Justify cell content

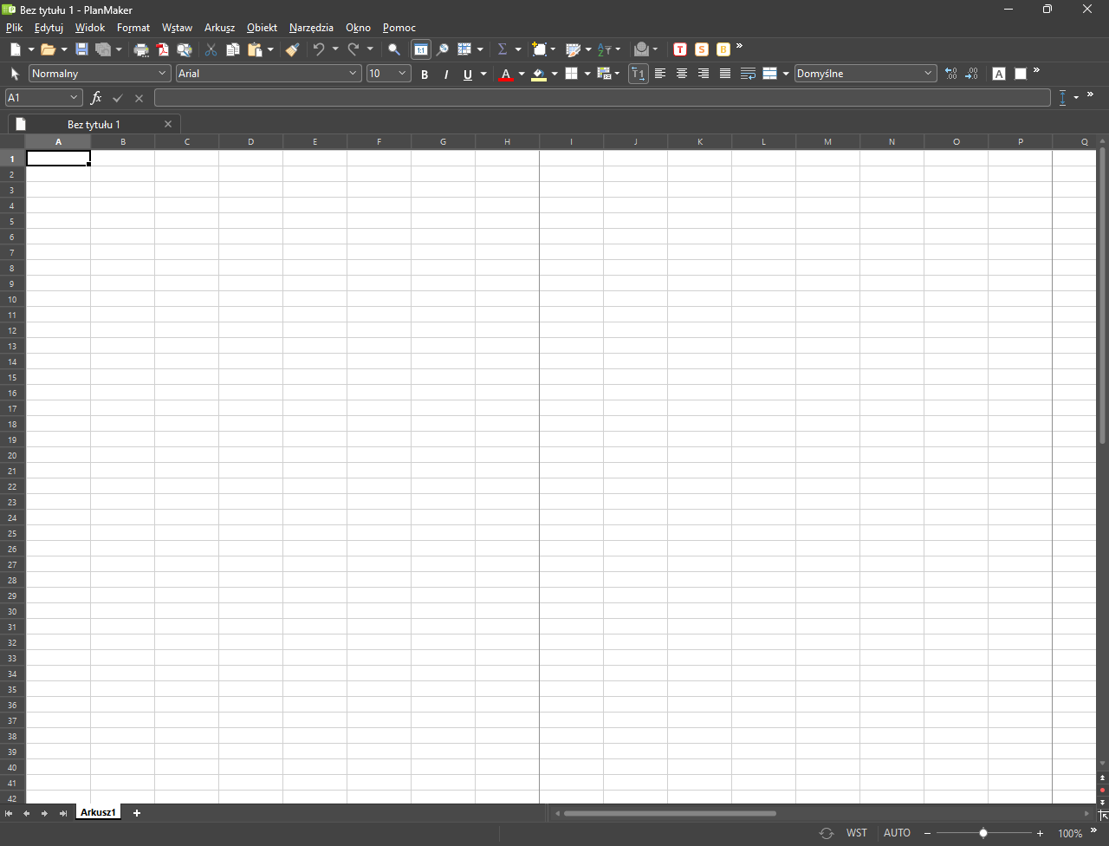(x=725, y=74)
